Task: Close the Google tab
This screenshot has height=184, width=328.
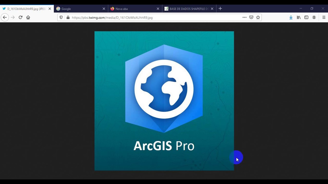Action: click(x=104, y=9)
